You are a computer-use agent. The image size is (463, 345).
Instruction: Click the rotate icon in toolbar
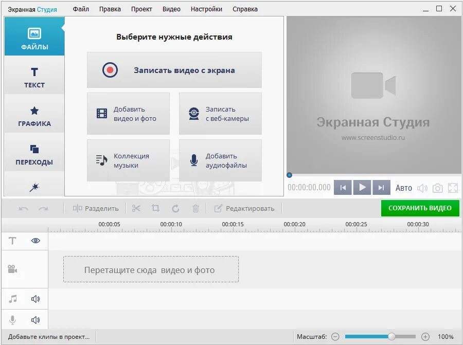(x=176, y=209)
